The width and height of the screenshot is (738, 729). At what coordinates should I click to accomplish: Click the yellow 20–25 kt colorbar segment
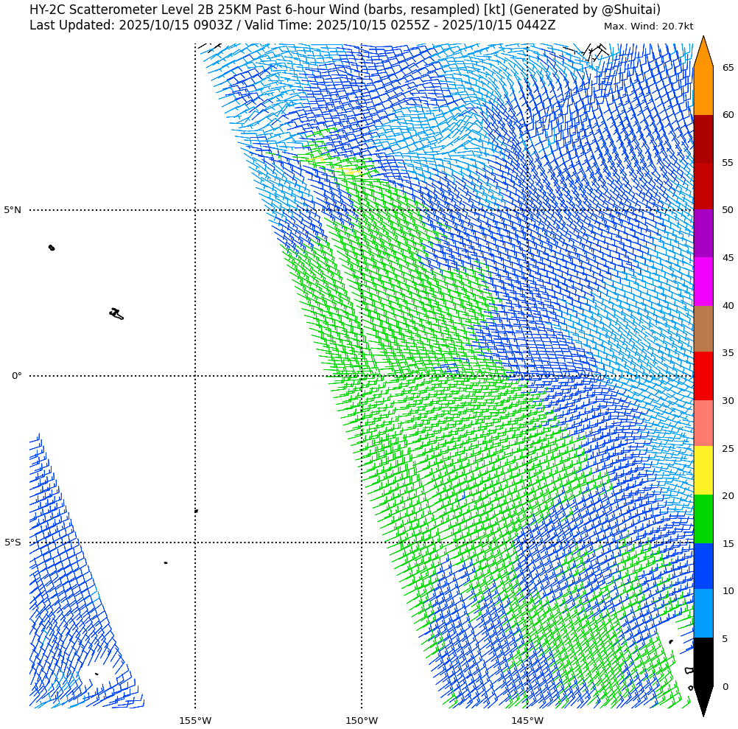pyautogui.click(x=703, y=470)
